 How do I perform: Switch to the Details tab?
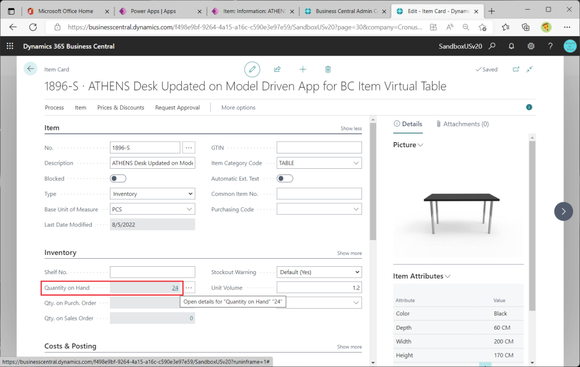click(x=408, y=124)
